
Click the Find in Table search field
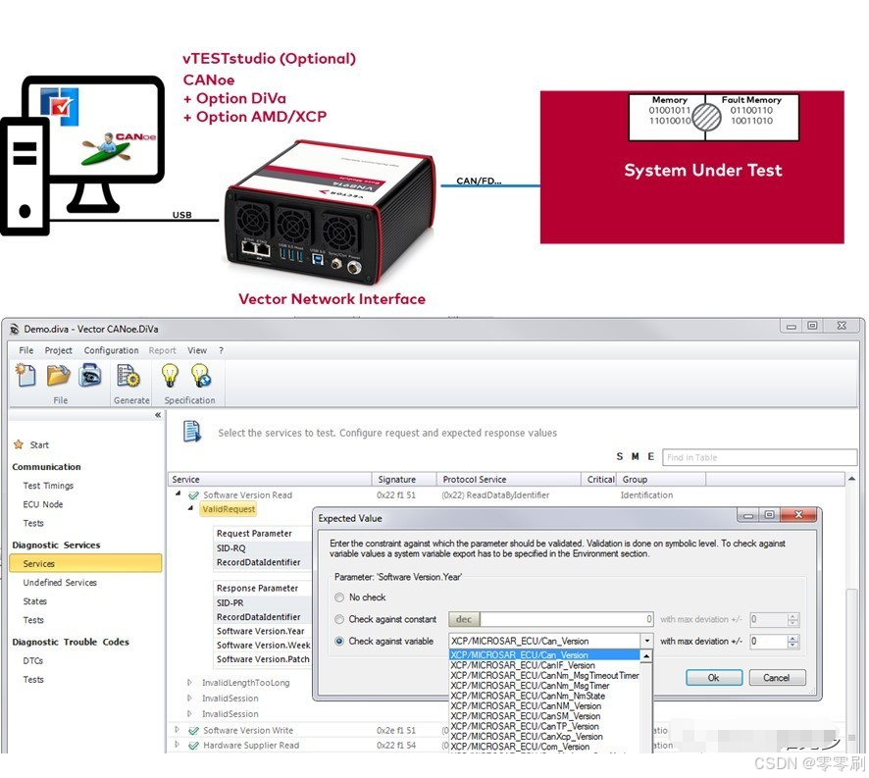click(759, 457)
